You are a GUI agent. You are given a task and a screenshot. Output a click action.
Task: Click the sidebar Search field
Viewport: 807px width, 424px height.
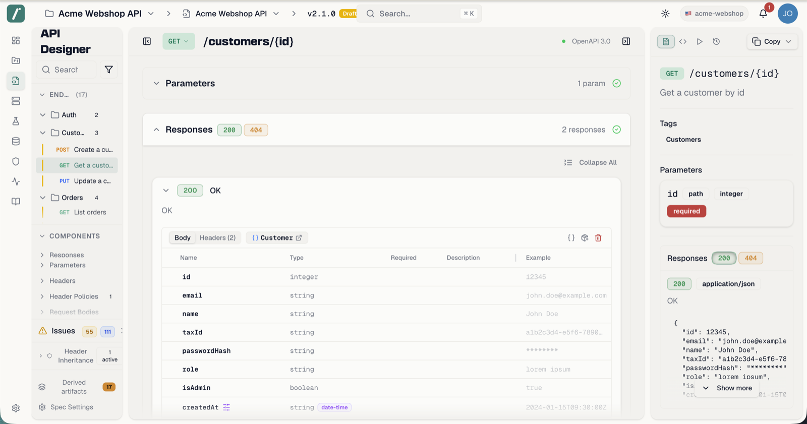point(66,70)
